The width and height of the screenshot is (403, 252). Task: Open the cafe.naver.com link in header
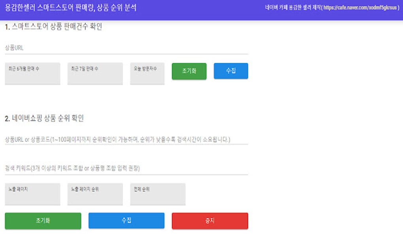[x=360, y=8]
